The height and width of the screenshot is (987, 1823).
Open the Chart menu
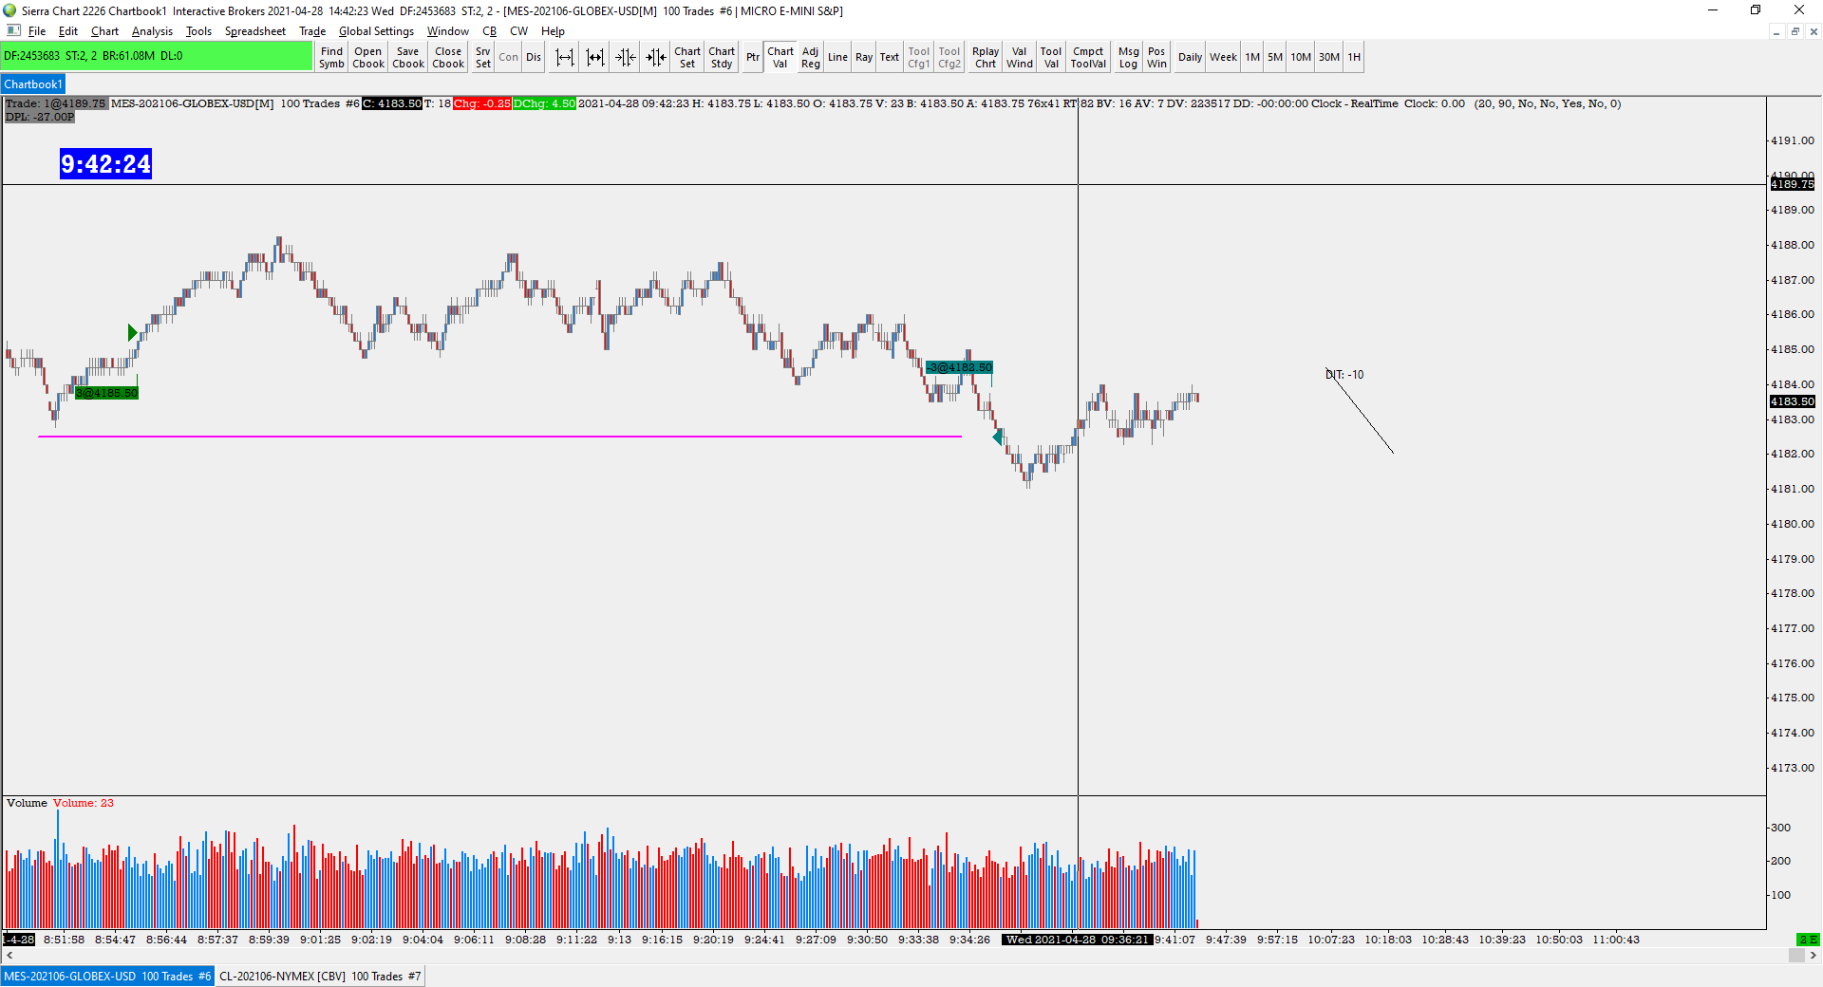tap(104, 31)
